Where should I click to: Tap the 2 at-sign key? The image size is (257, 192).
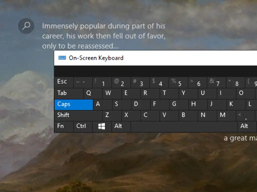(121, 82)
